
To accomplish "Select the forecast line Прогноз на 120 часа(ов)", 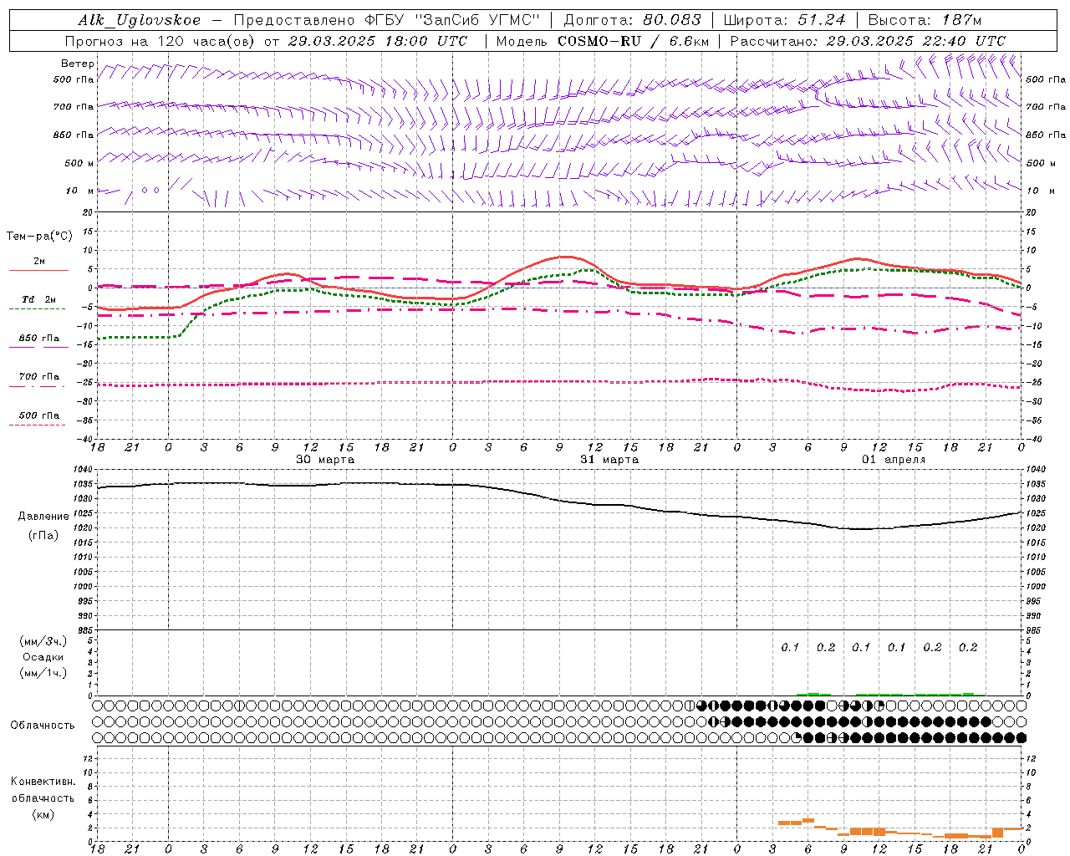I will 160,41.
